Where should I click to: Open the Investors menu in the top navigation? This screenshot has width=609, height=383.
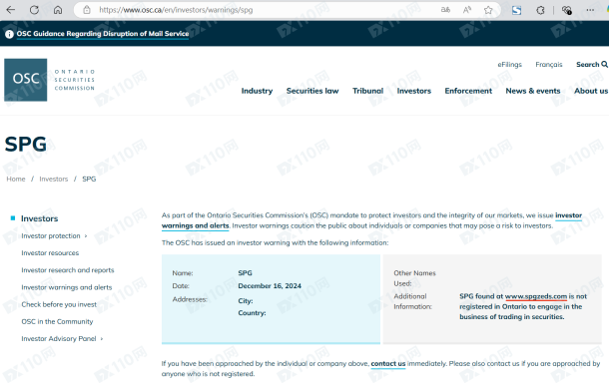[x=413, y=91]
